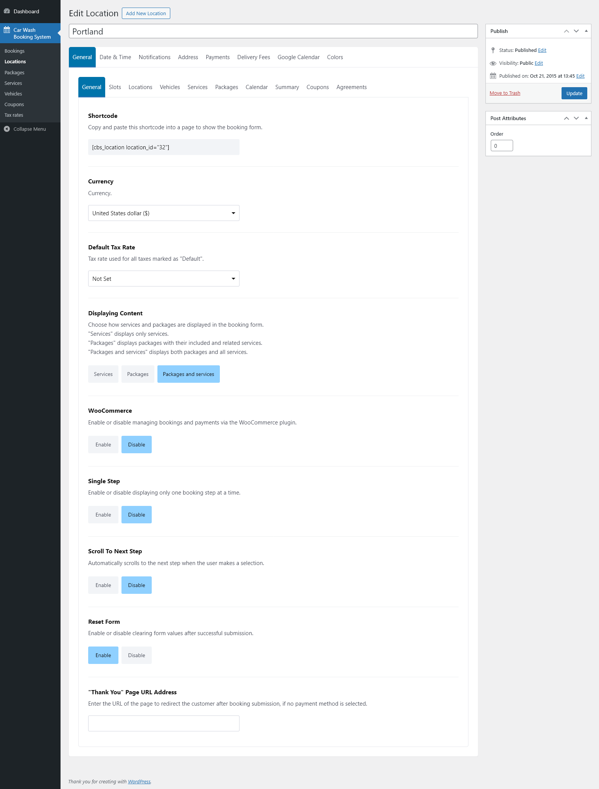Move the Post Attributes panel down
Screen dimensions: 599x789
pos(576,118)
